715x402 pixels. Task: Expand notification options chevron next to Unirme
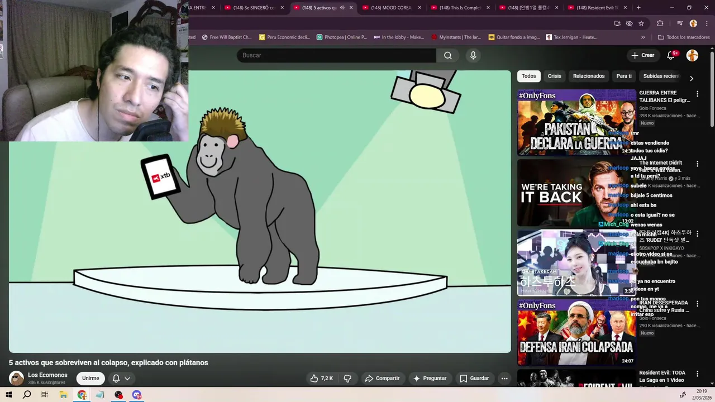click(x=127, y=378)
